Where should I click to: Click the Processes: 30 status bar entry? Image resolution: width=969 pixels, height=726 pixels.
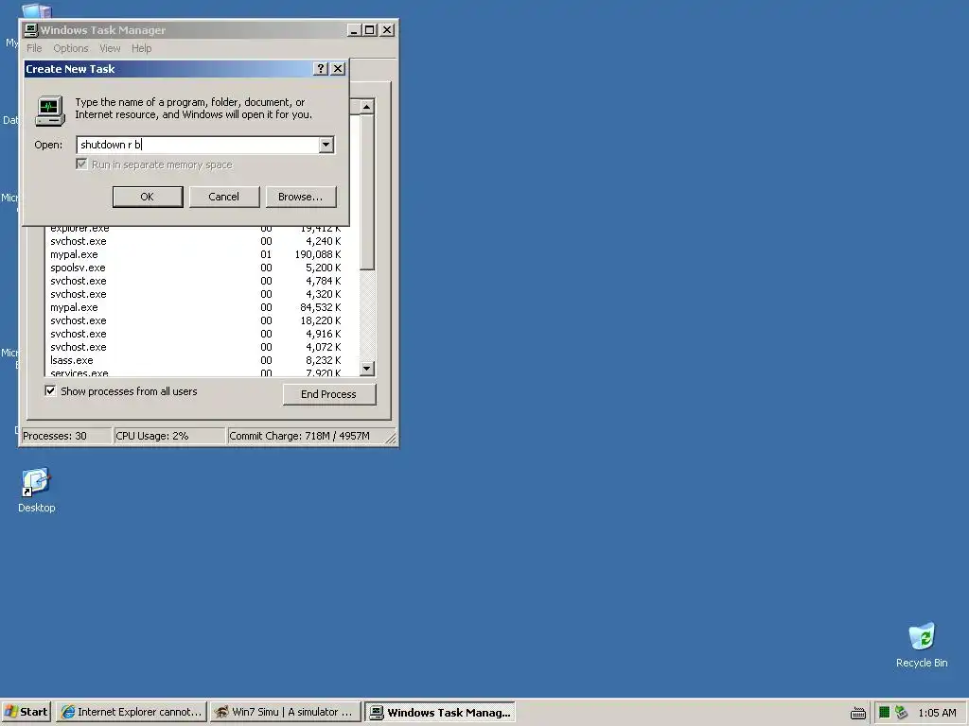pyautogui.click(x=66, y=436)
